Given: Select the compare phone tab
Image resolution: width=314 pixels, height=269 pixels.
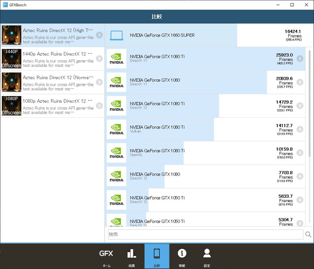Looking at the screenshot, I should pos(157,256).
